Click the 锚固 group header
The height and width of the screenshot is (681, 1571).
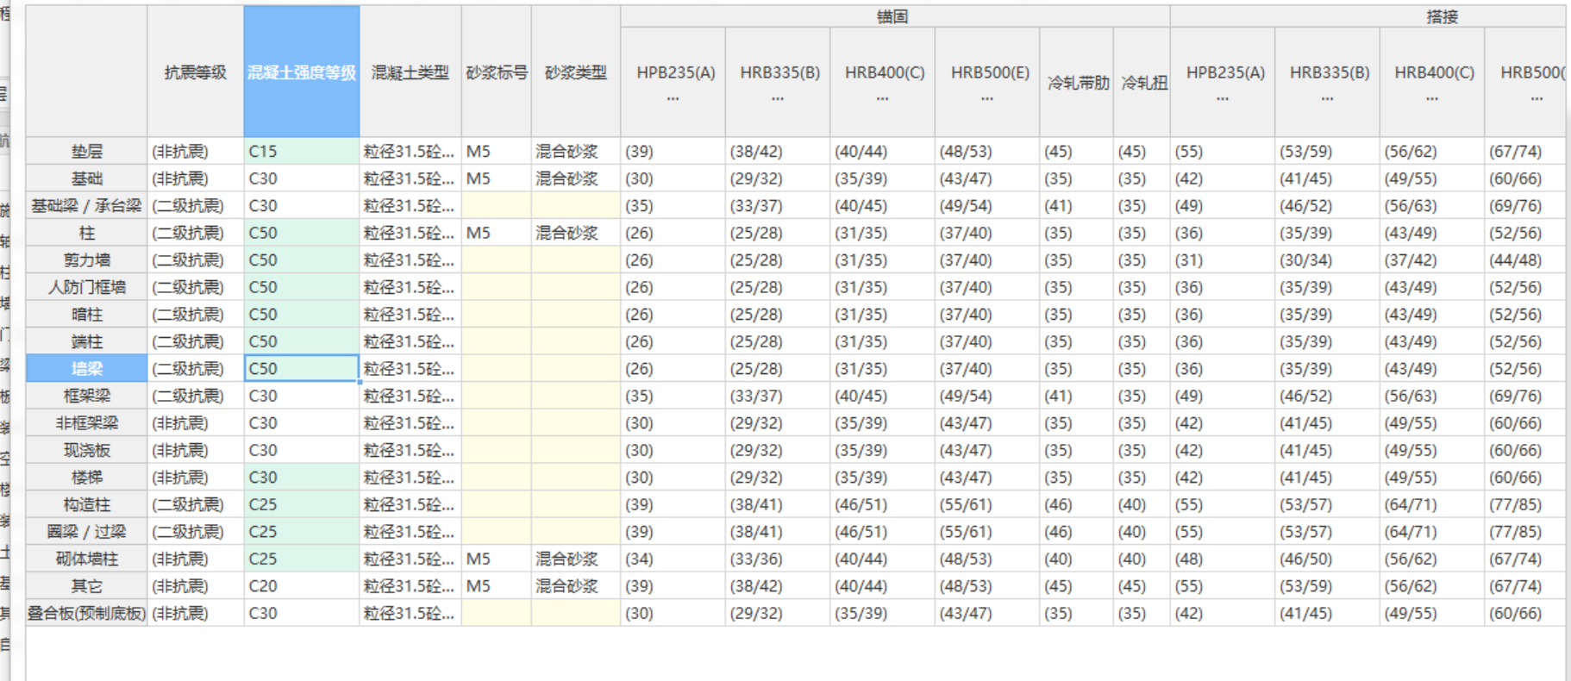pyautogui.click(x=895, y=16)
